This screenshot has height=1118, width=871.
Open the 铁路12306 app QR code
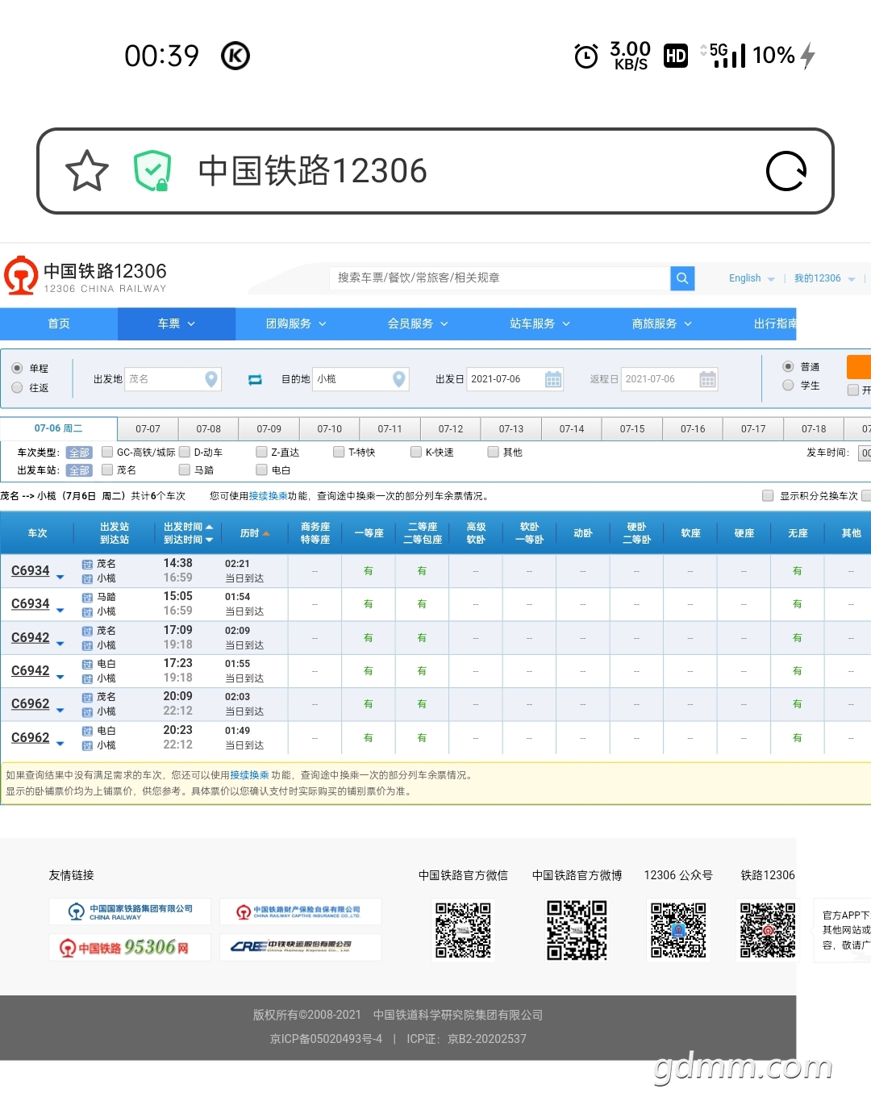(x=768, y=930)
